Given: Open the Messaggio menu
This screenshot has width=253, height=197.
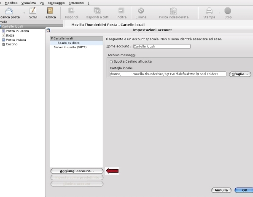Looking at the screenshot, I should 57,3.
